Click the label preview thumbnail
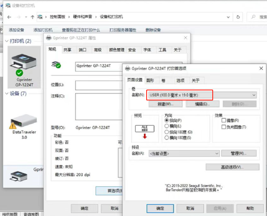This screenshot has height=216, width=267. click(x=145, y=129)
